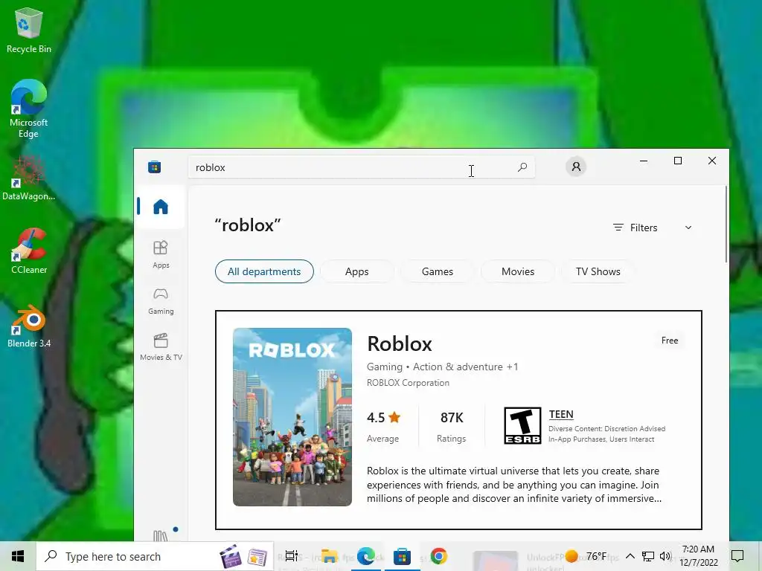
Task: Click the Filters chevron arrow
Action: tap(688, 228)
